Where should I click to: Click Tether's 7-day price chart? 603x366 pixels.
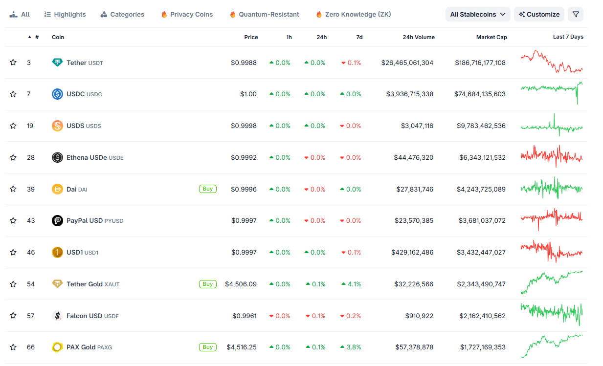pos(552,63)
